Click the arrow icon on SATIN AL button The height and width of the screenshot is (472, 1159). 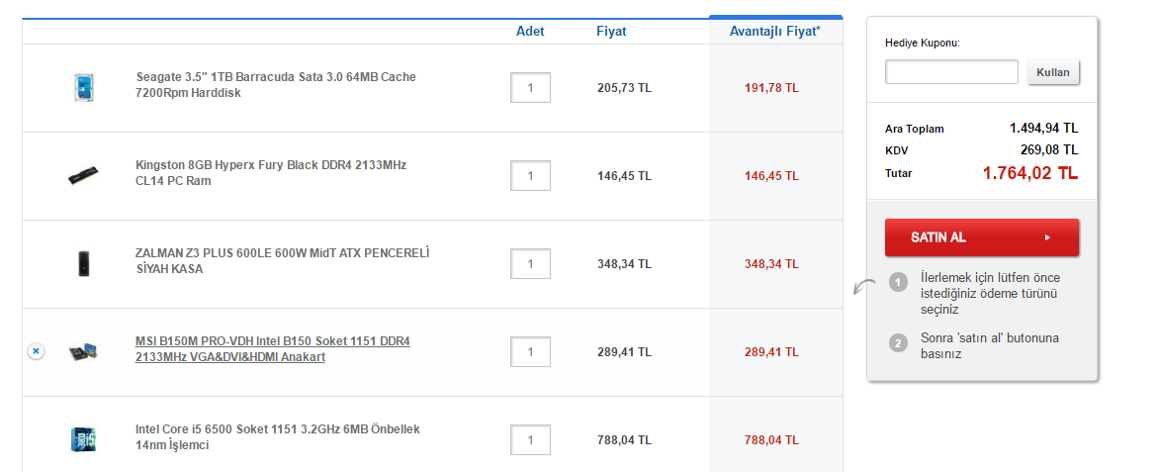pos(1046,237)
